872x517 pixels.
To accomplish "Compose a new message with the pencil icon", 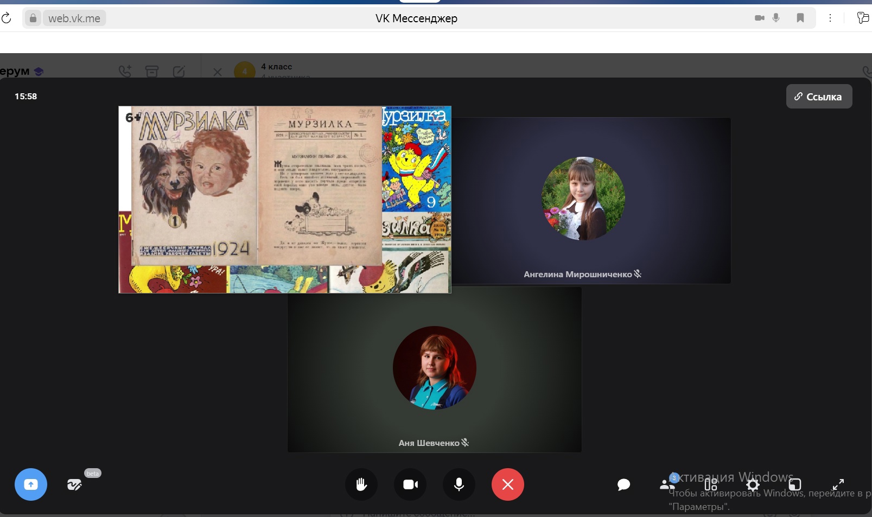I will tap(179, 71).
